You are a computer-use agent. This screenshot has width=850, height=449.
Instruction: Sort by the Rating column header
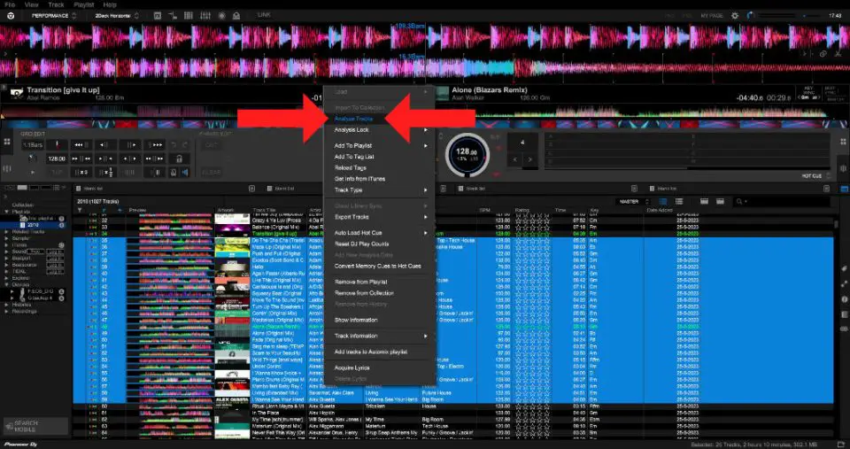pos(521,211)
